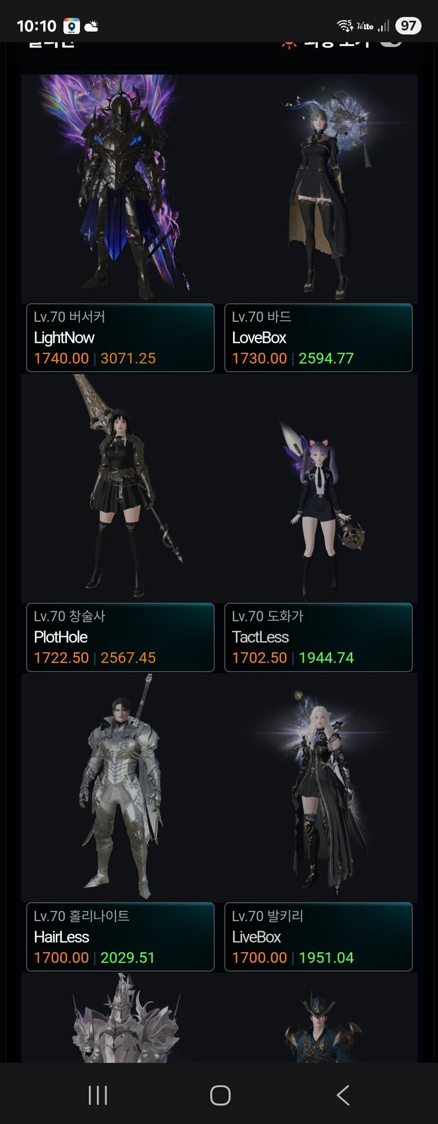
Task: Select the LiveBox 1951.04 info card
Action: [319, 937]
